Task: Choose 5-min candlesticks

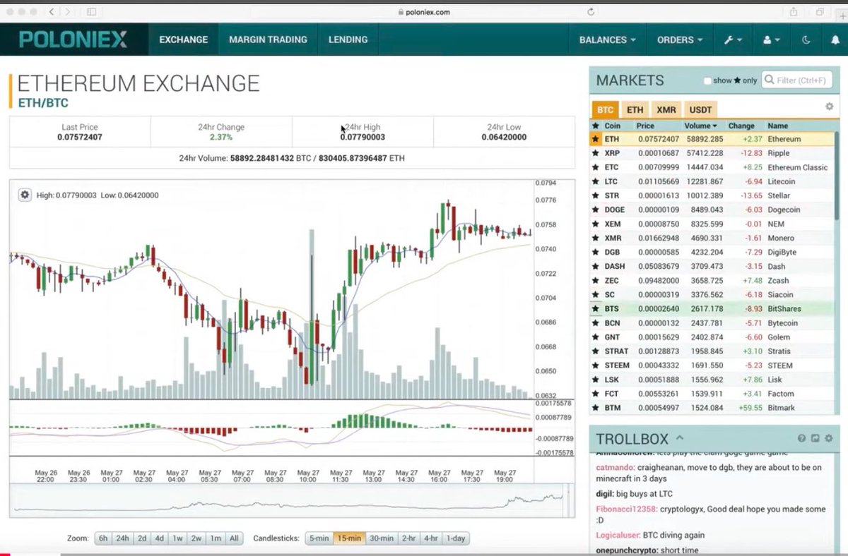Action: click(319, 538)
